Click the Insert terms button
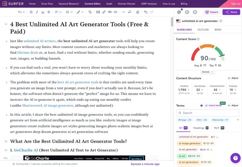Viewport: 242px width, 167px height. click(213, 106)
